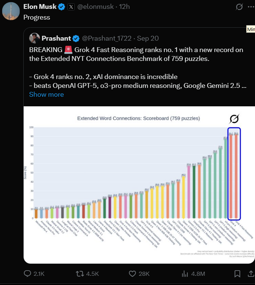Reply to the post via comment icon
Screen dimensions: 255x285
[x=28, y=274]
